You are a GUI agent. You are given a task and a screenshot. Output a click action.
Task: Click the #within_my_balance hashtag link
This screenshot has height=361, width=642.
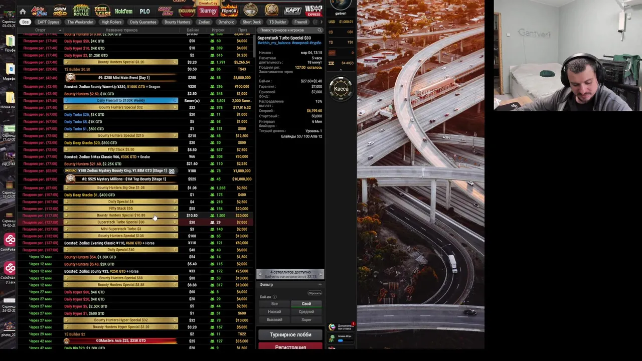tap(274, 43)
